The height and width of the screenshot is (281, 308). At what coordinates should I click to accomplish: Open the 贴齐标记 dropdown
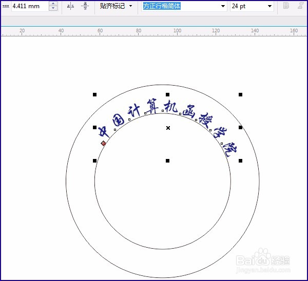116,6
